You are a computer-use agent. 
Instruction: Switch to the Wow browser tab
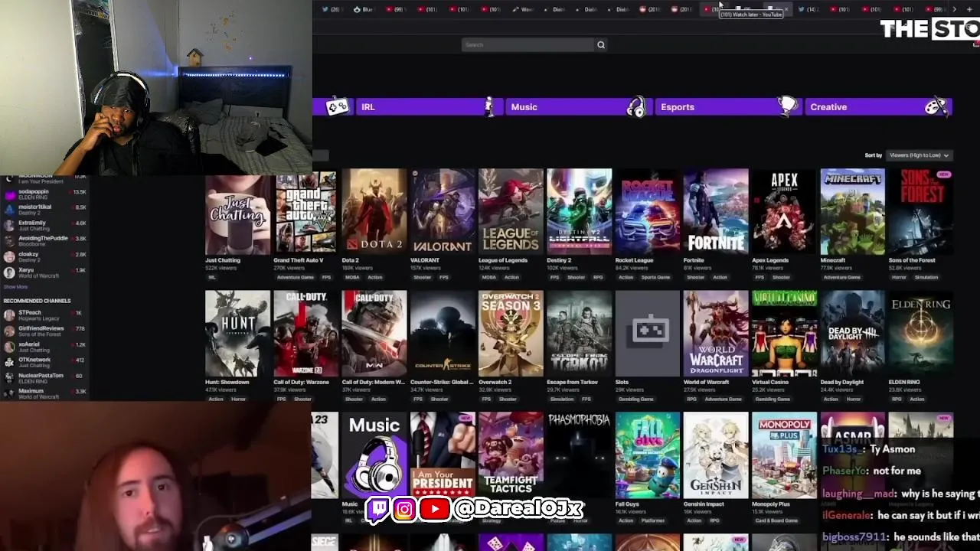(524, 9)
